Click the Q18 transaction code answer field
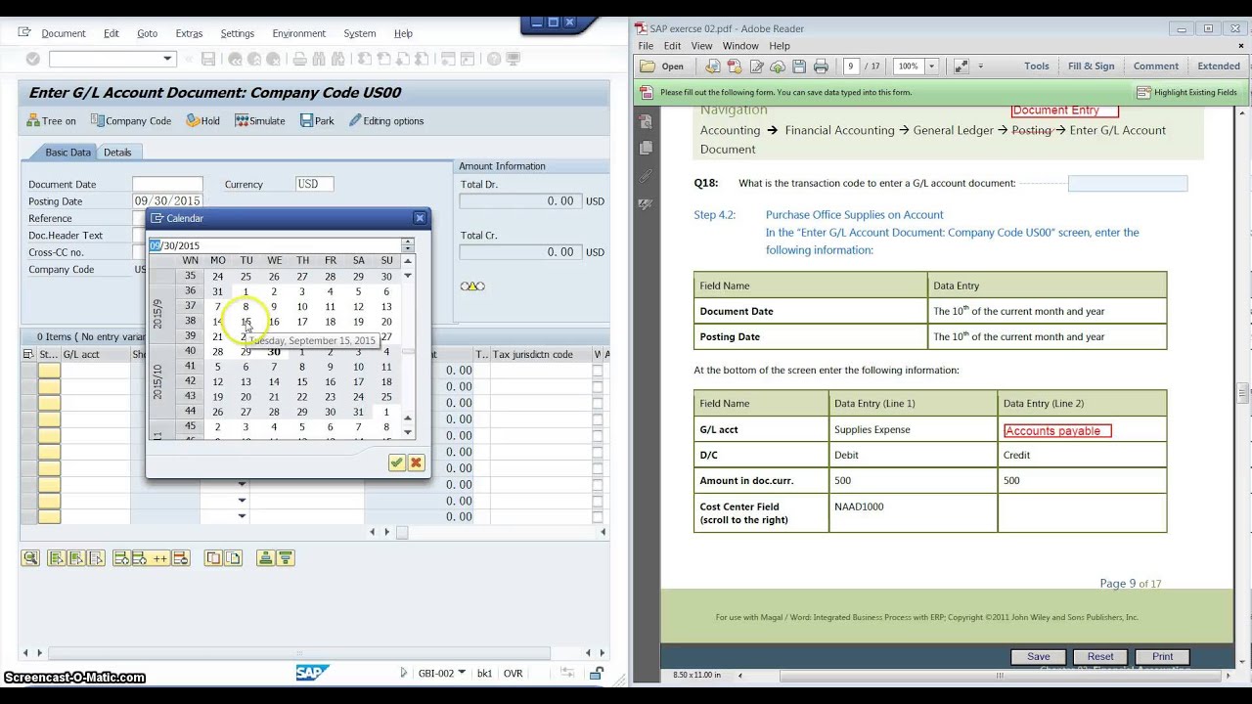The width and height of the screenshot is (1252, 704). 1127,183
